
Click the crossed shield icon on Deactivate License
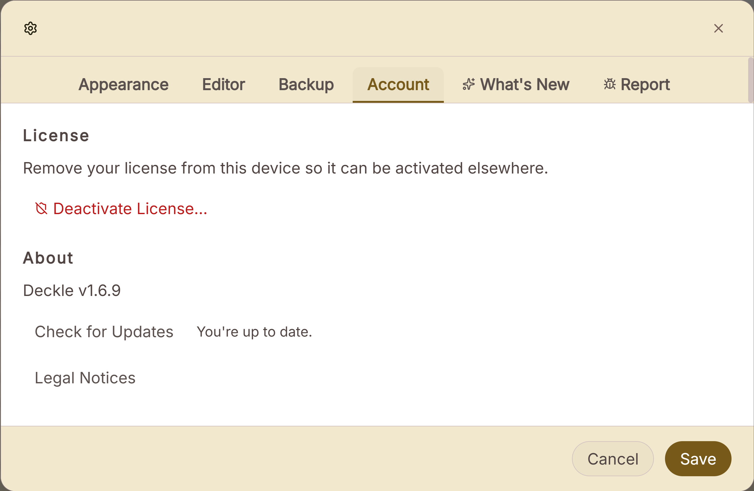pyautogui.click(x=41, y=209)
